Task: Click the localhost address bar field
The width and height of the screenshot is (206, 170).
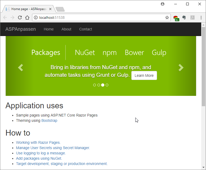Action: tap(101, 18)
